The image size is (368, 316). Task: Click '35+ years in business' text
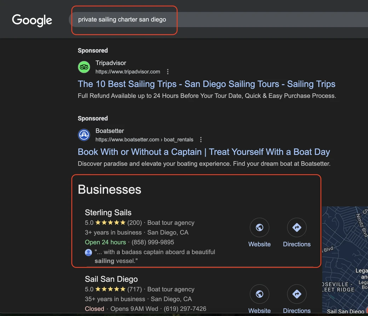click(x=115, y=299)
